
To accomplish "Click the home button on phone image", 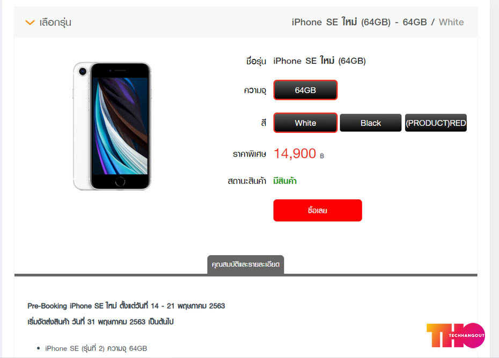I will pyautogui.click(x=120, y=182).
